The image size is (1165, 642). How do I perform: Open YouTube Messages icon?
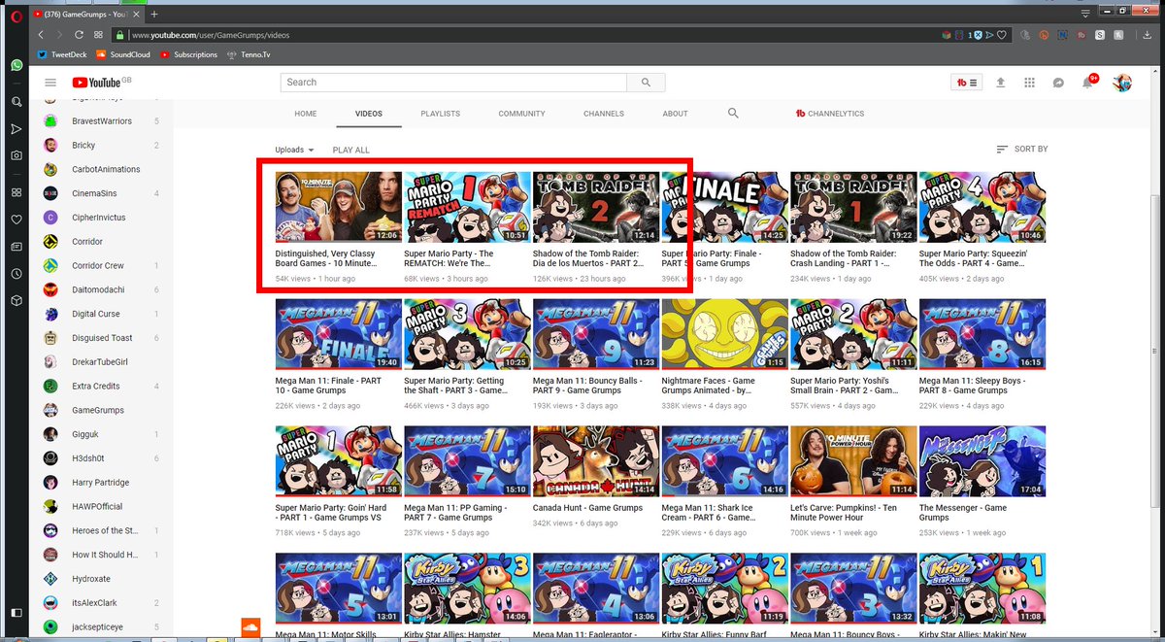click(1058, 82)
